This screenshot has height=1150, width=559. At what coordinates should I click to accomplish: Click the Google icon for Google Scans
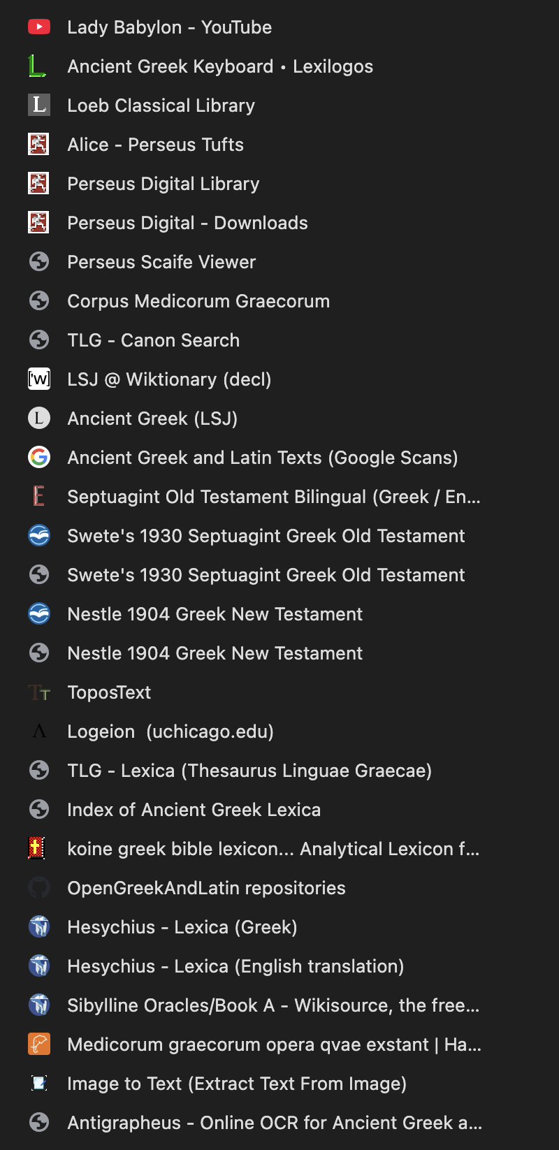click(39, 458)
